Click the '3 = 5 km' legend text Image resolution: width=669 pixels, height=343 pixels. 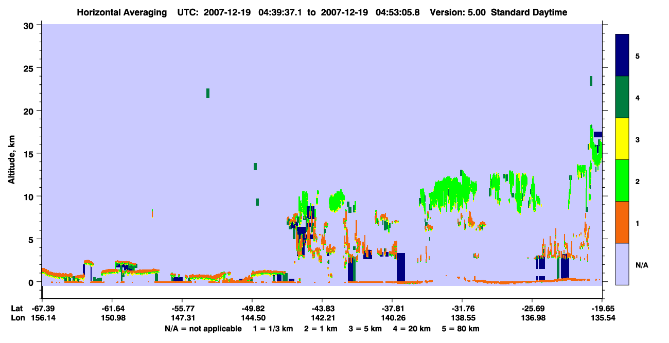[x=365, y=329]
